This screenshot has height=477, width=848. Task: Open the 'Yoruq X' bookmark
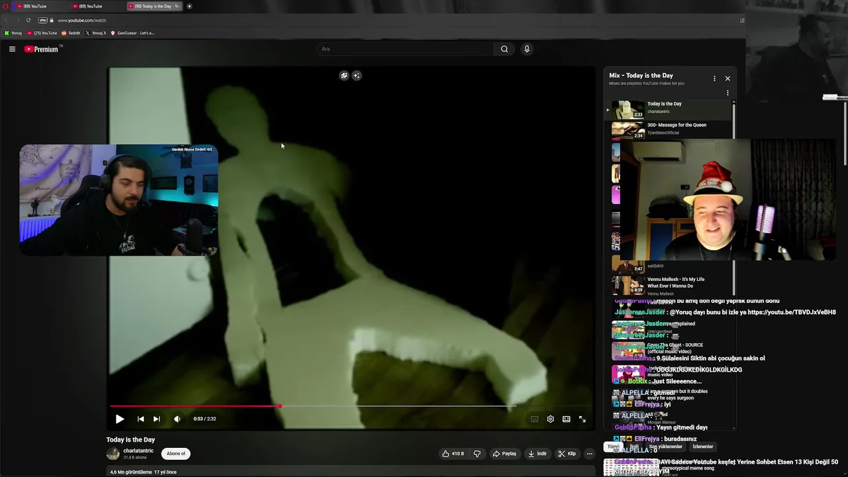[x=95, y=33]
